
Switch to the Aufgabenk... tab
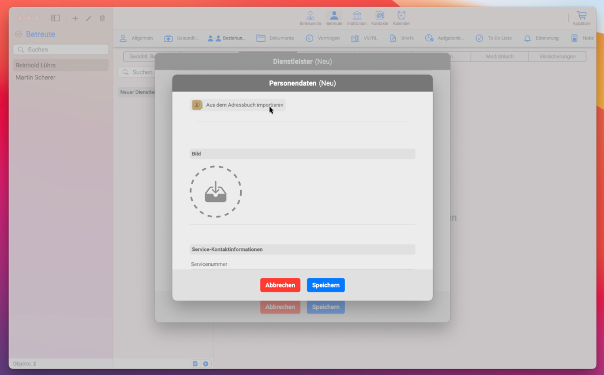444,38
